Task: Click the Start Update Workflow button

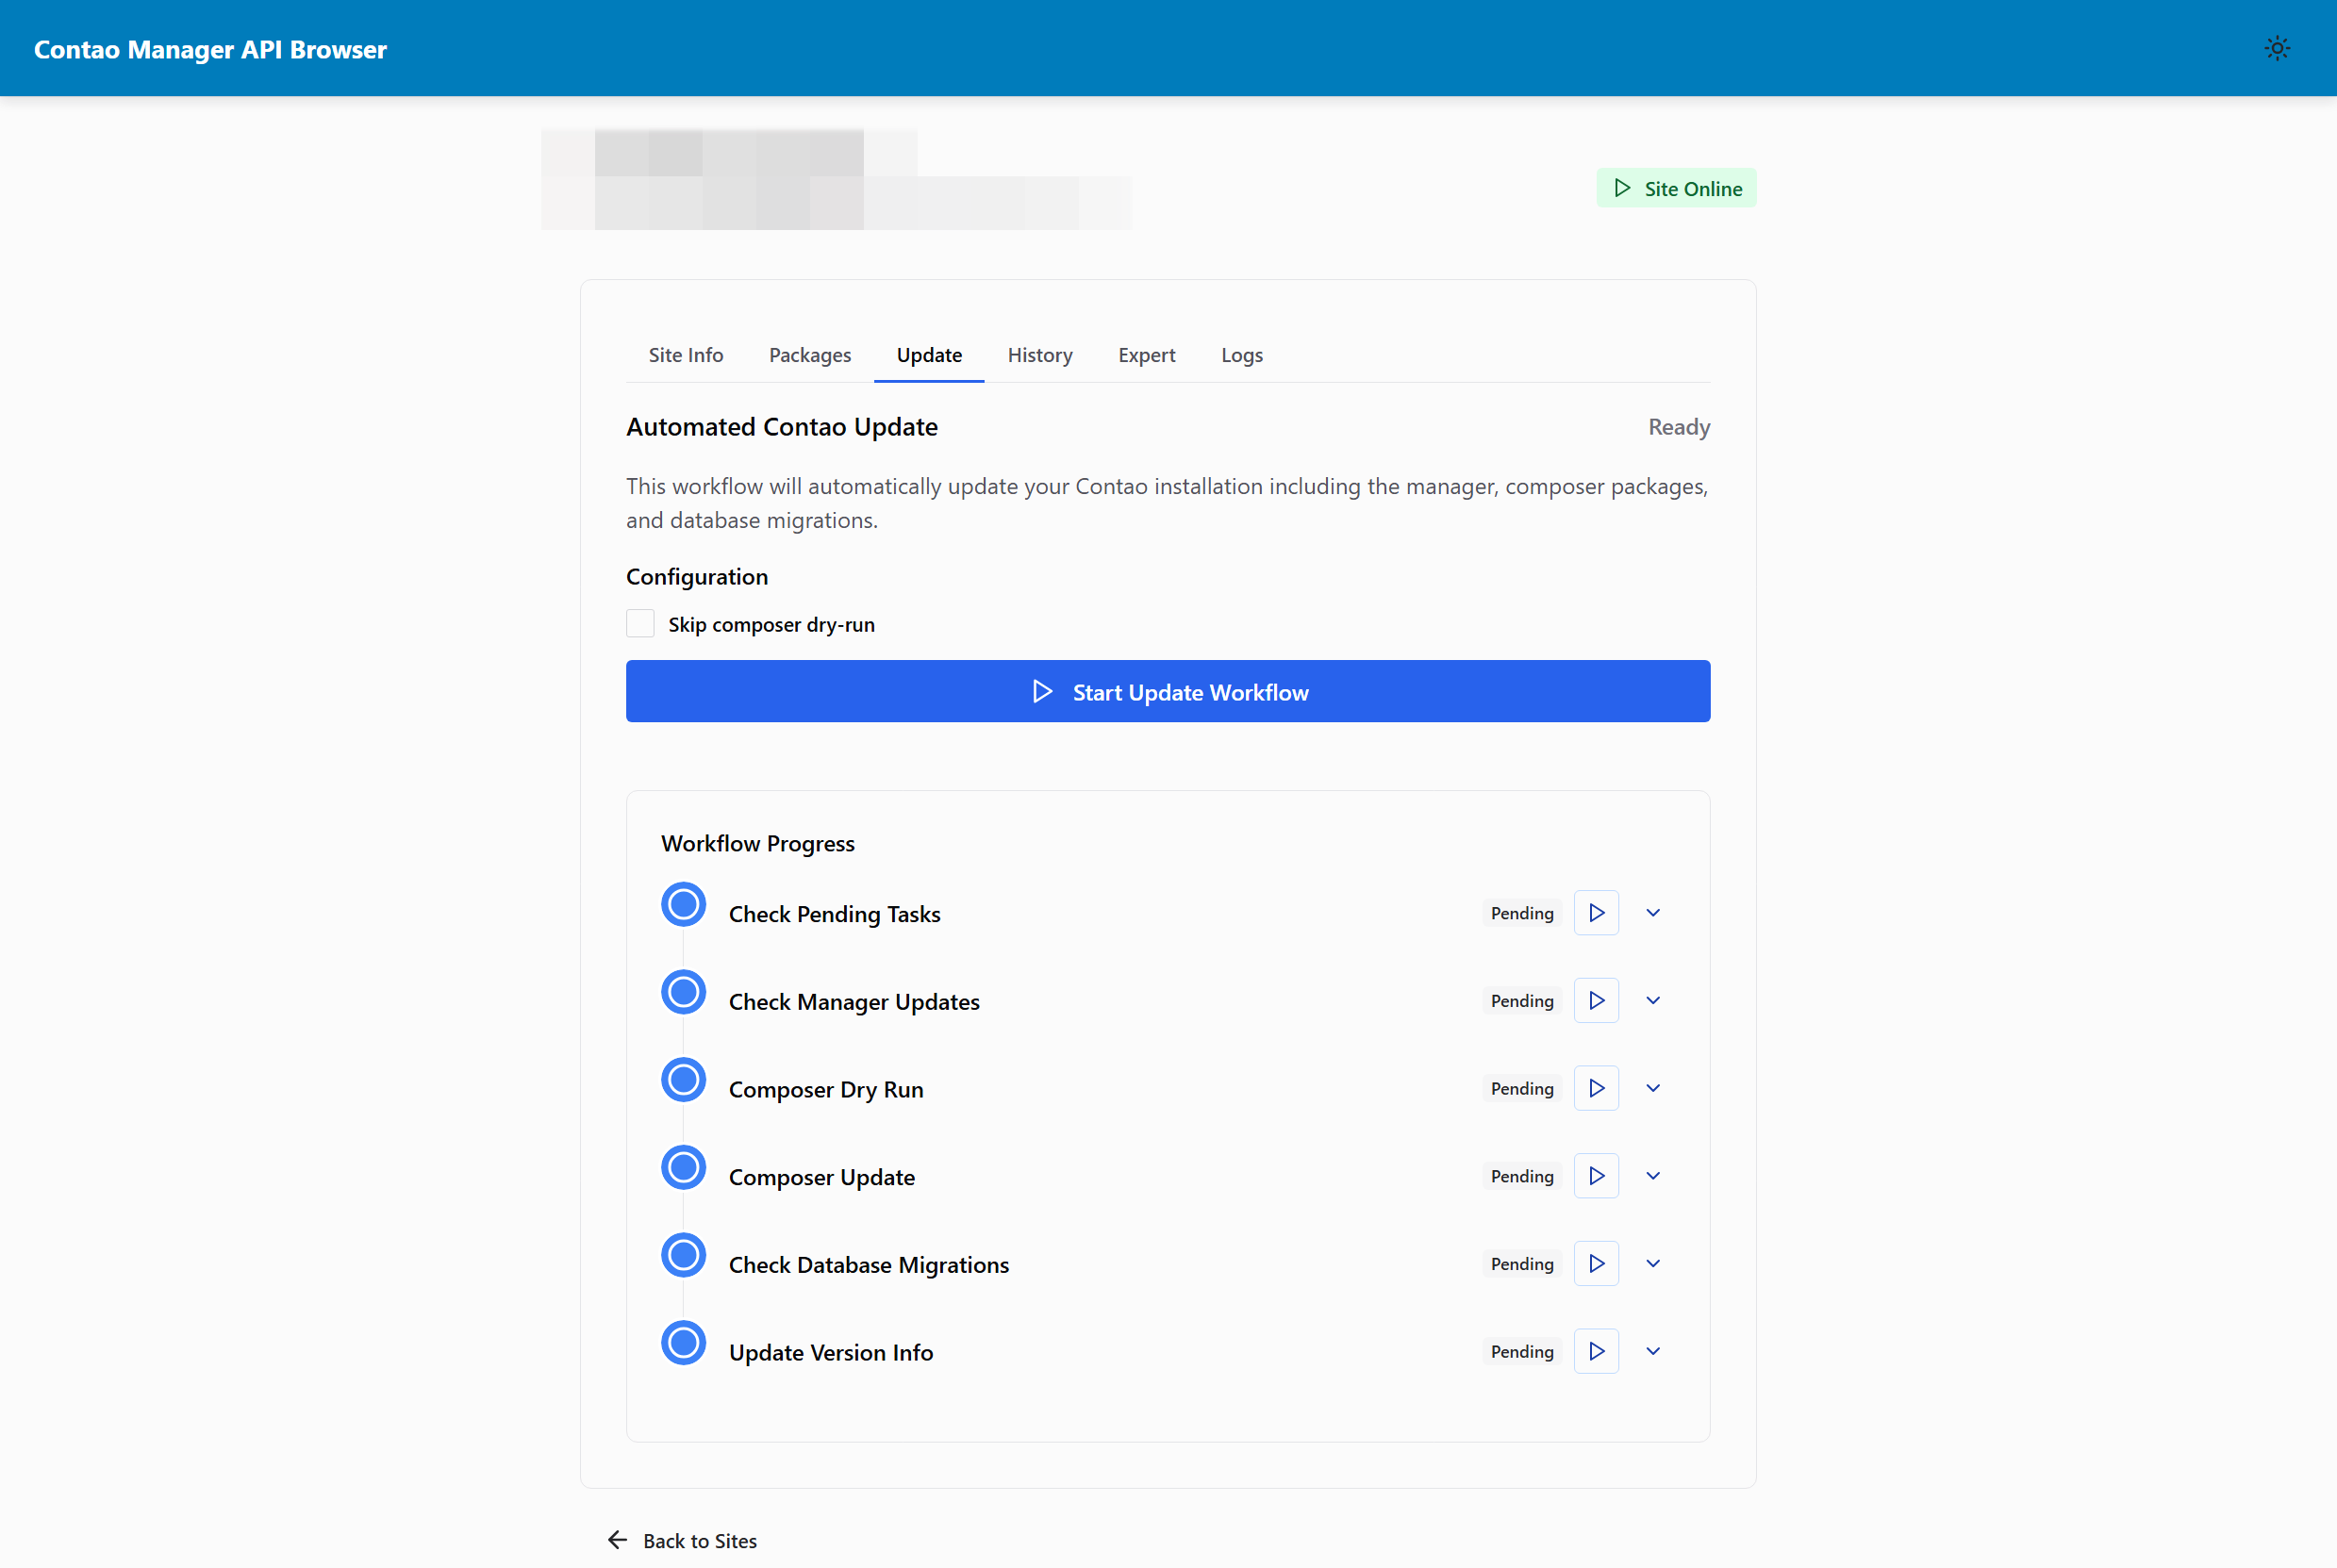Action: tap(1167, 691)
